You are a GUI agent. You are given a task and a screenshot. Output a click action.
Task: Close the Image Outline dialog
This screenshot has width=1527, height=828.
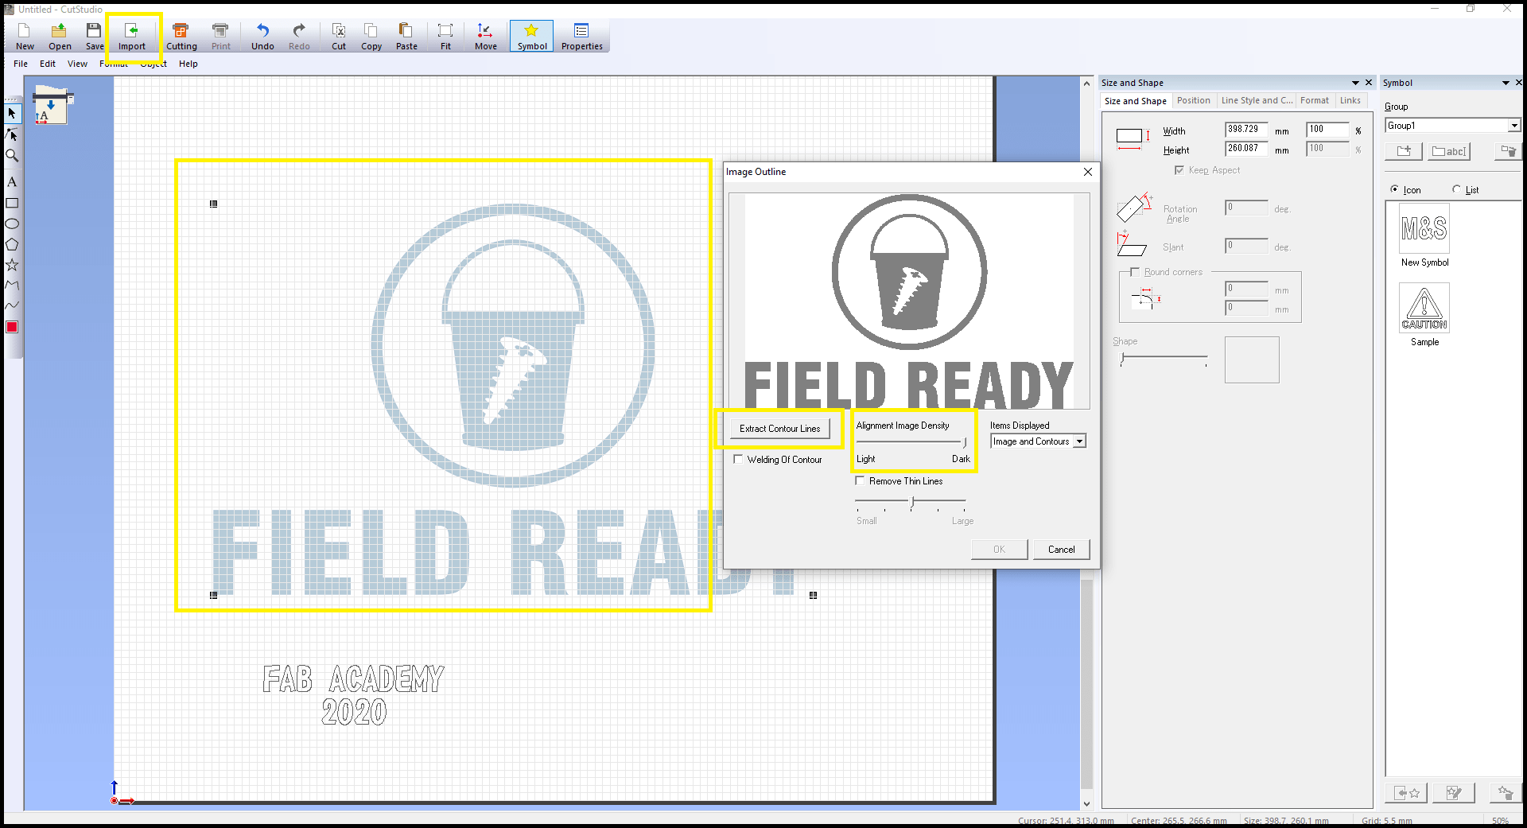(1088, 172)
